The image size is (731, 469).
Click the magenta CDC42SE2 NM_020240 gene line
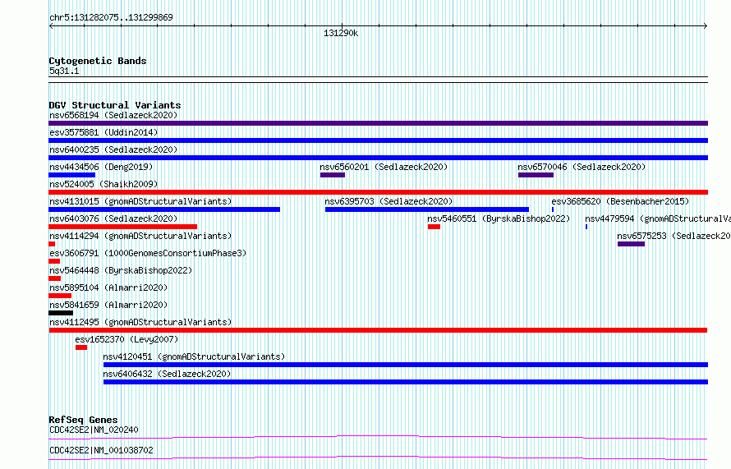pos(378,437)
